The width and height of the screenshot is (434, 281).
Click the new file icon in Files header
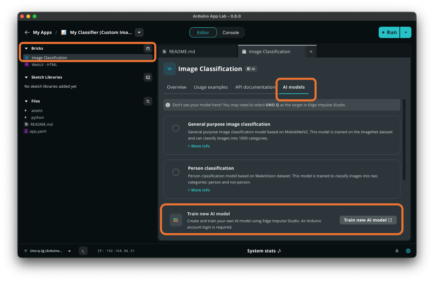(x=148, y=101)
